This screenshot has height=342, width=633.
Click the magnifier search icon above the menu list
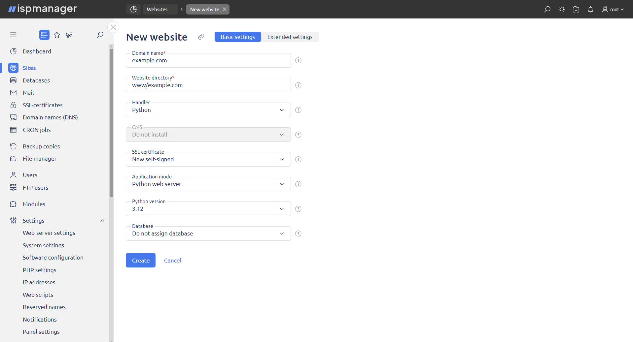(x=100, y=35)
